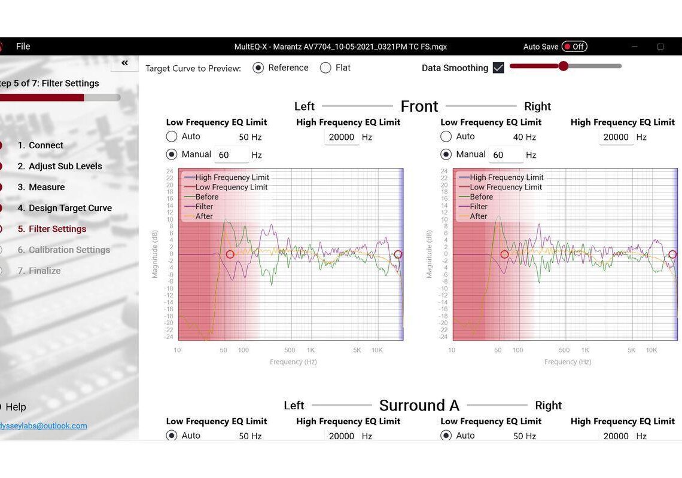
Task: Click the Help question-mark icon
Action: click(1, 407)
